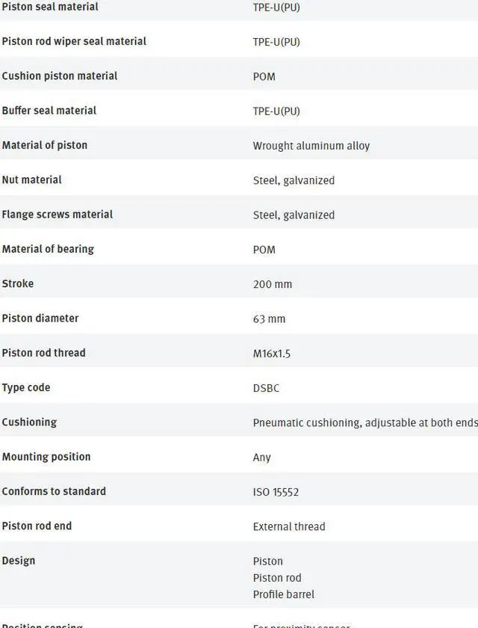The width and height of the screenshot is (478, 628).
Task: Click the "Buffer seal material" label
Action: point(49,111)
